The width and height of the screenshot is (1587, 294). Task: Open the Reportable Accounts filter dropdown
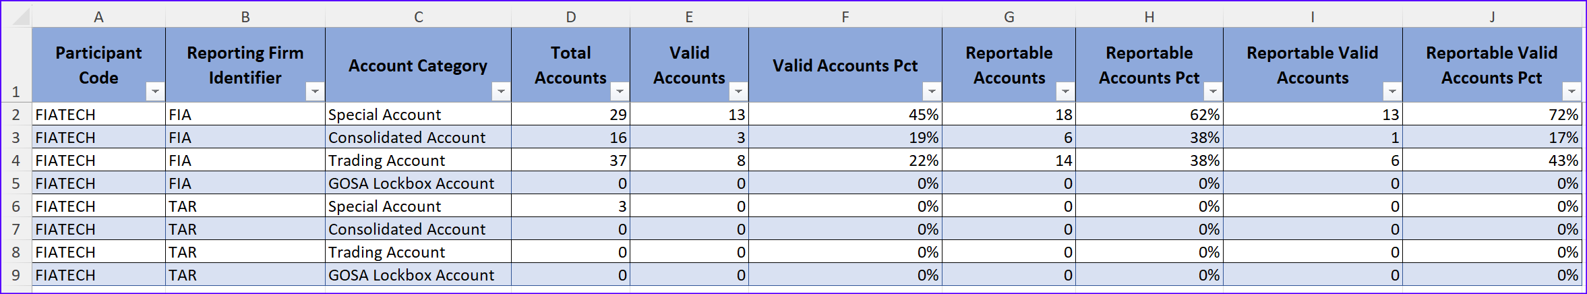1065,91
